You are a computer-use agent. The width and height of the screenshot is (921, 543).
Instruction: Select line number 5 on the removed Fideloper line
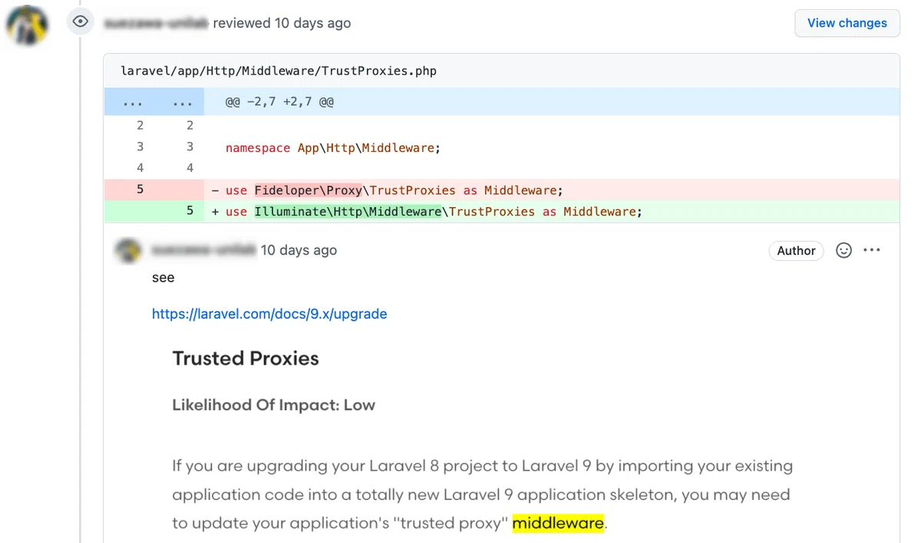(x=140, y=189)
